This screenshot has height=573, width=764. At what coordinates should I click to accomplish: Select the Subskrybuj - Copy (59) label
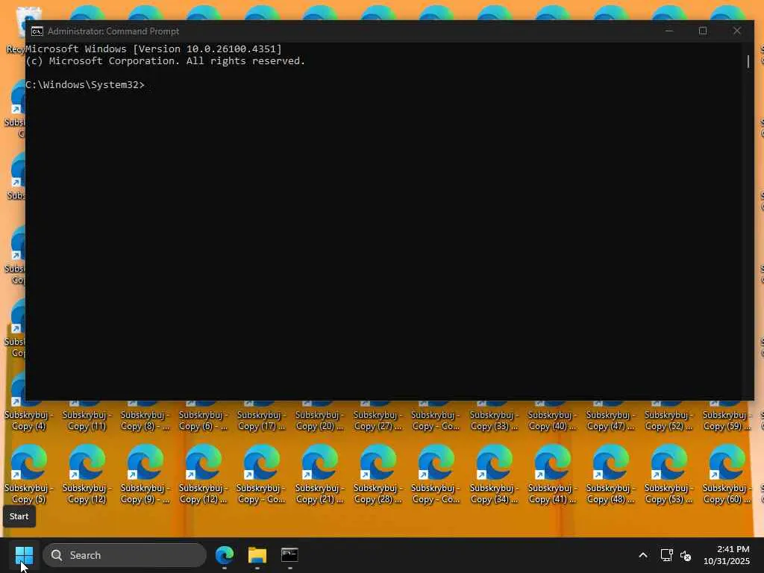pyautogui.click(x=727, y=421)
